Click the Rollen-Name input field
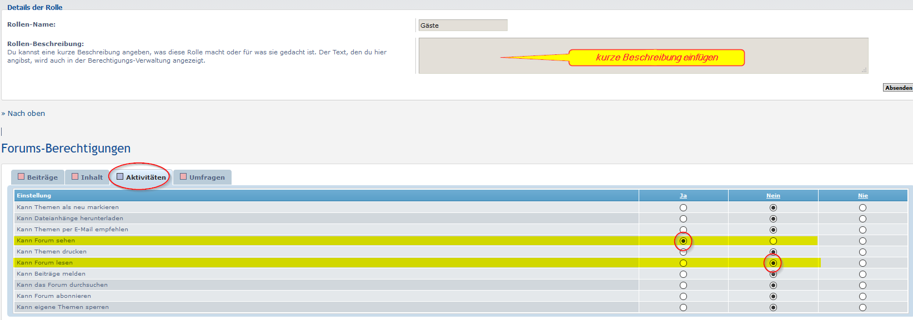This screenshot has height=320, width=913. click(x=463, y=26)
